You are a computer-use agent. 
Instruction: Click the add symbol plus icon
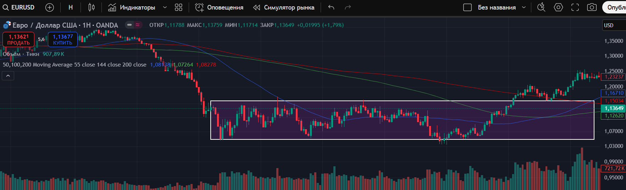[x=50, y=7]
